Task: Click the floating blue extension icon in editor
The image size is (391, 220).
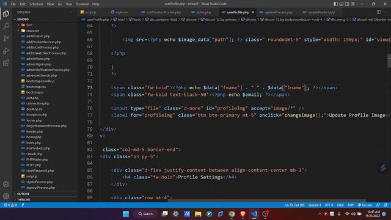Action: coord(383,168)
